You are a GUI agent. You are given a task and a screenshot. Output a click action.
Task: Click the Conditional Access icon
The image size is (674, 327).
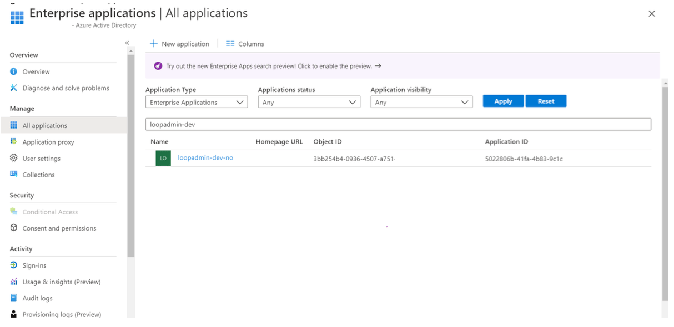click(14, 212)
